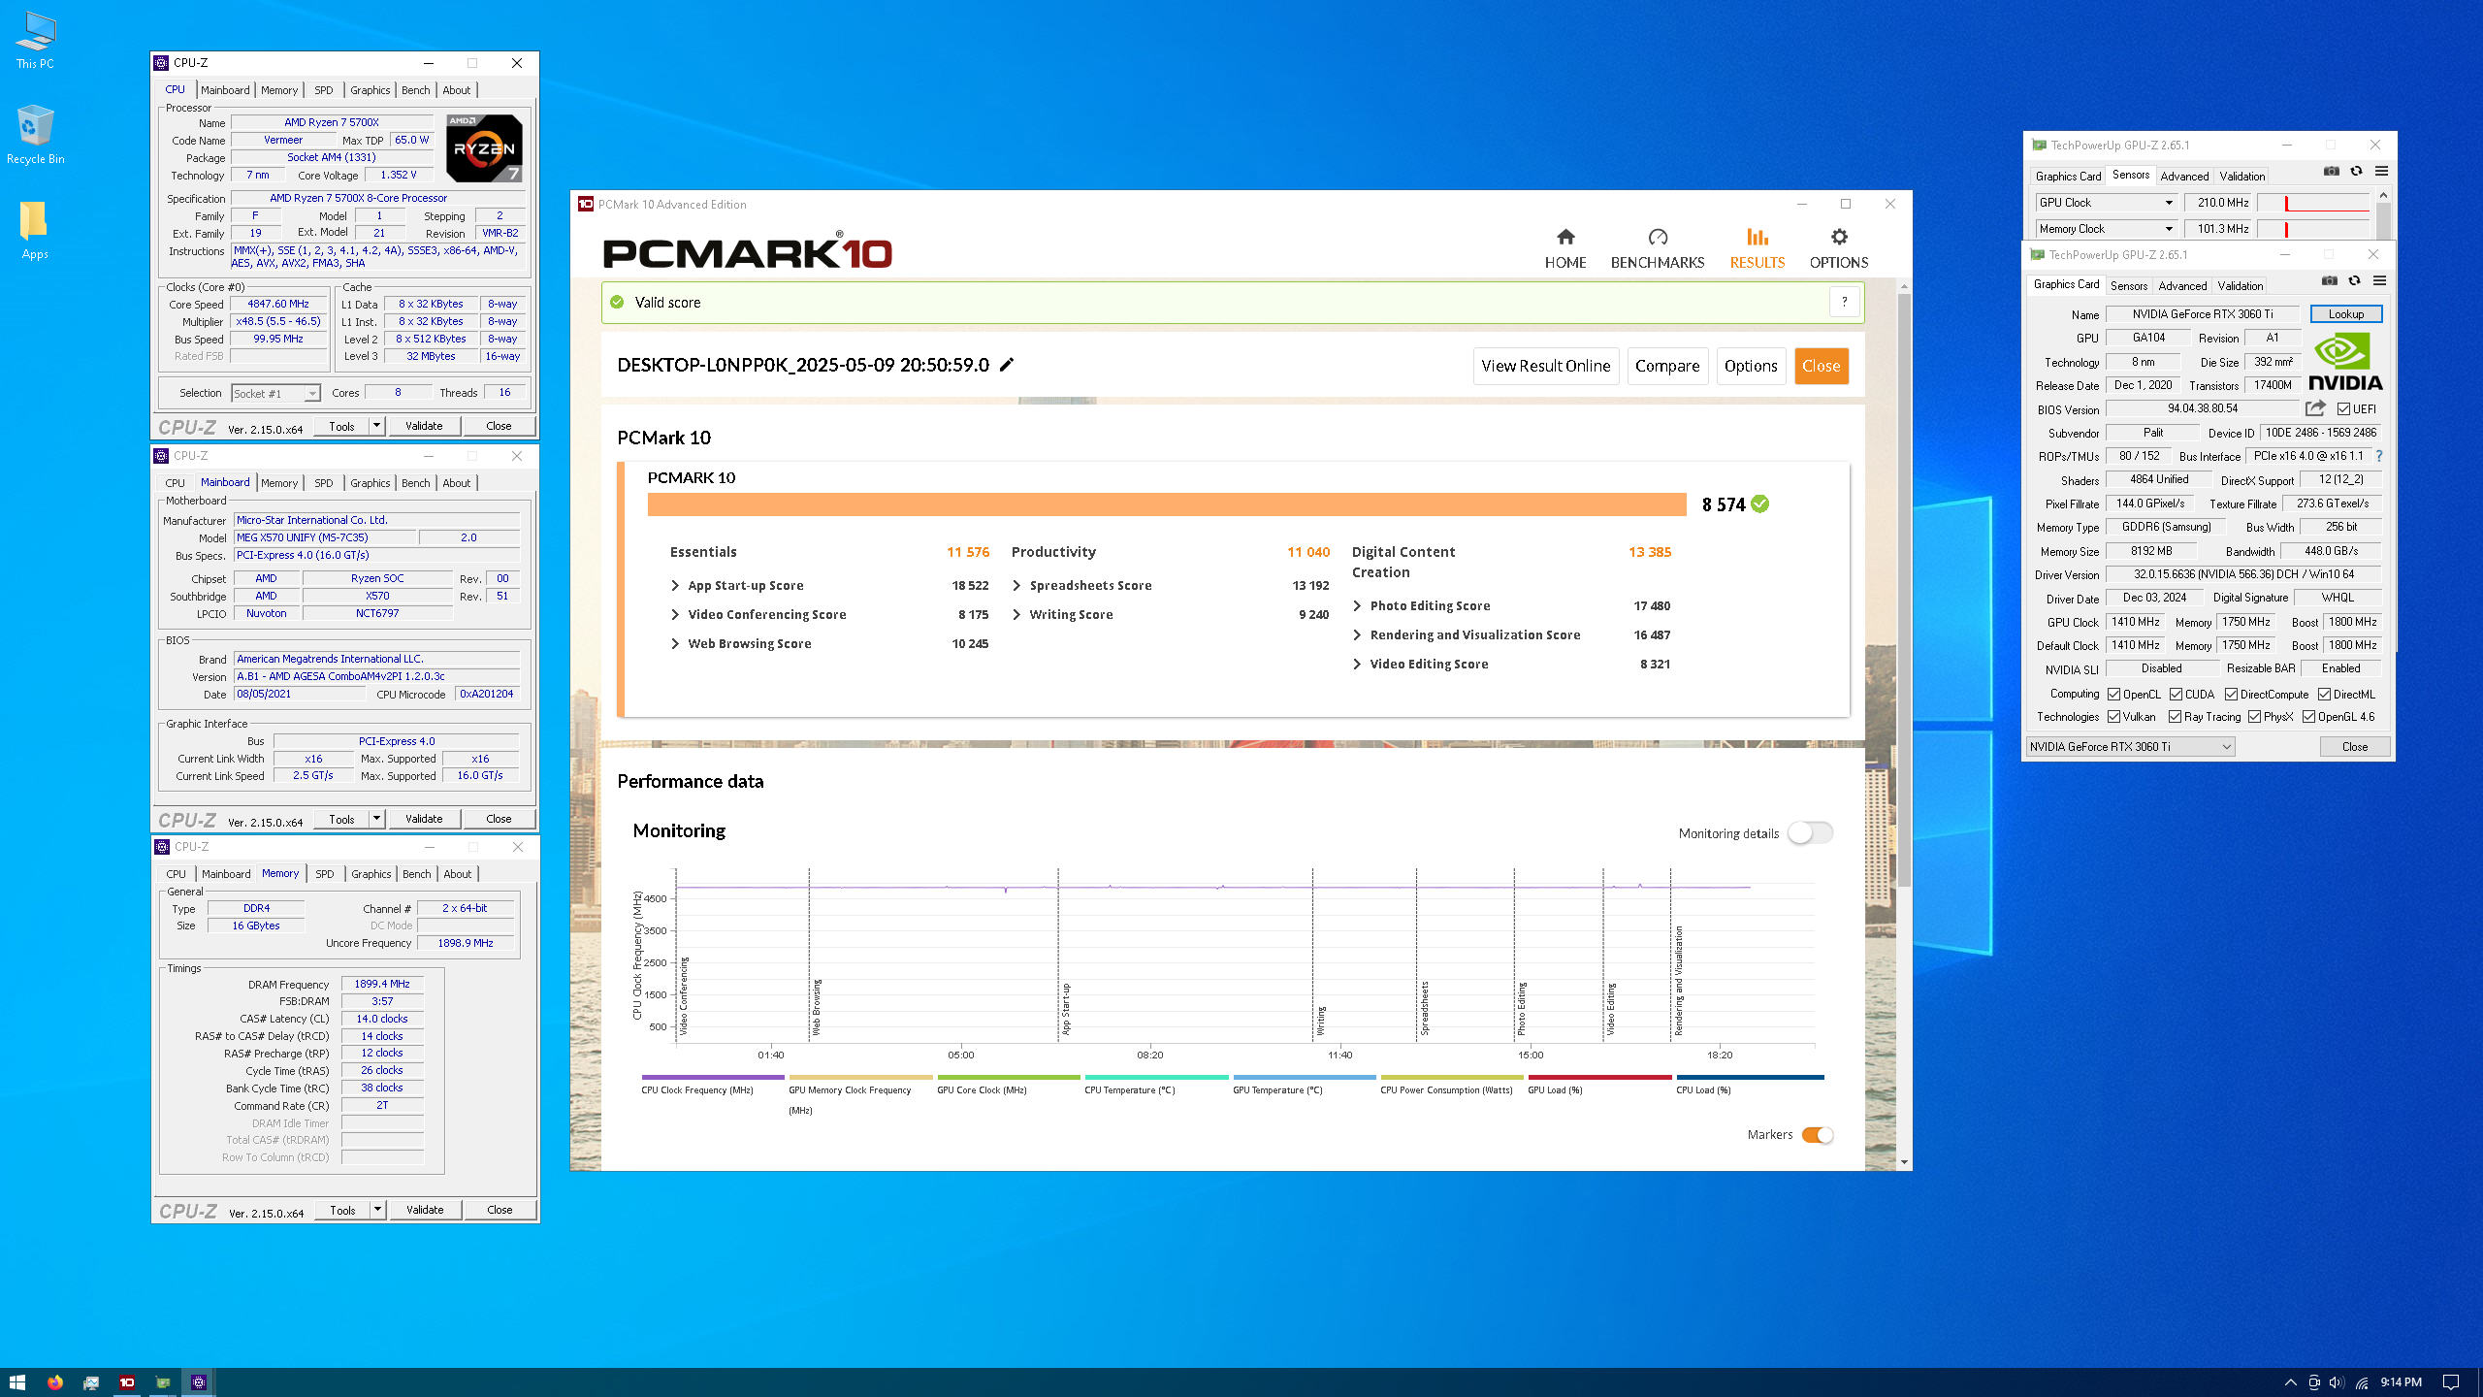Click the help question mark on Valid score

pyautogui.click(x=1844, y=302)
